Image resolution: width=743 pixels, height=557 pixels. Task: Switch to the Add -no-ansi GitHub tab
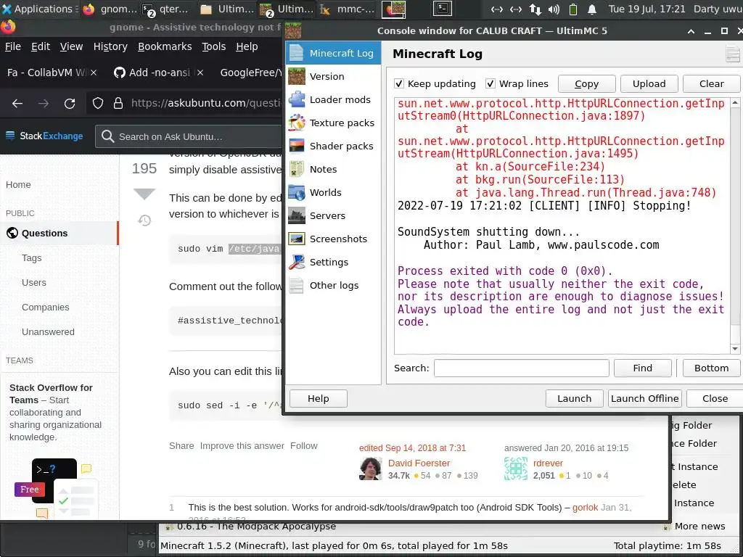click(159, 73)
